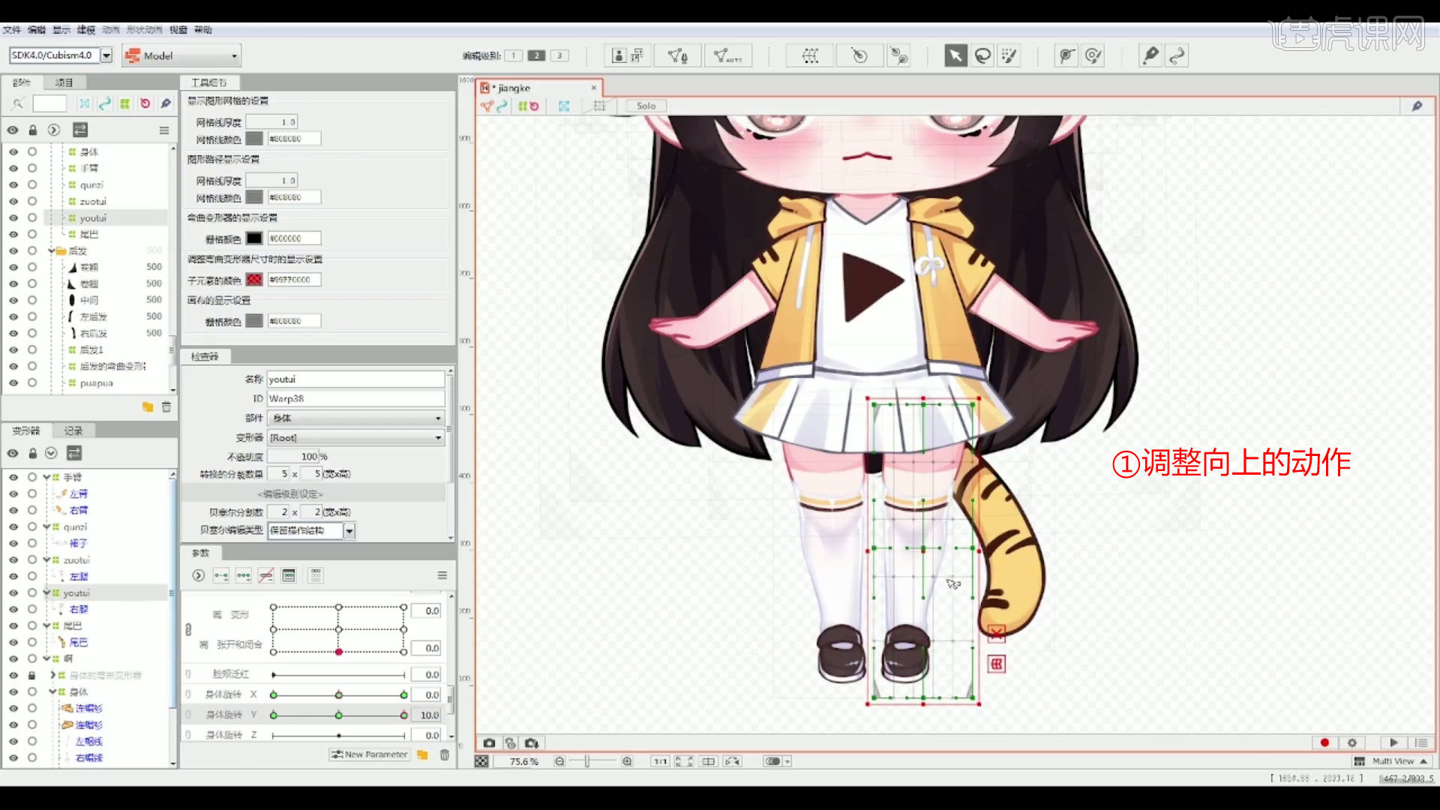Viewport: 1440px width, 810px height.
Task: Collapse the 手臂 deformer group
Action: 46,477
